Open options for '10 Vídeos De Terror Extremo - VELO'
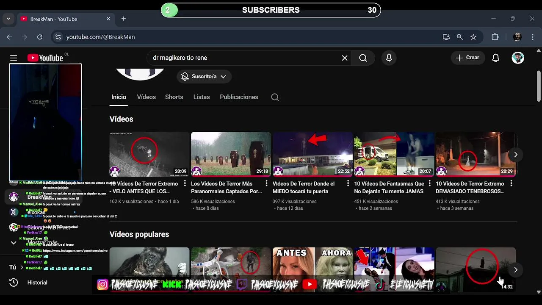 click(x=185, y=183)
